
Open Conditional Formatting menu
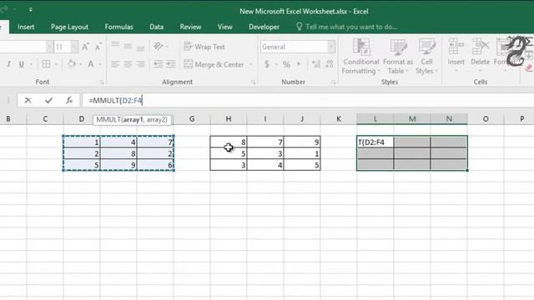[360, 56]
